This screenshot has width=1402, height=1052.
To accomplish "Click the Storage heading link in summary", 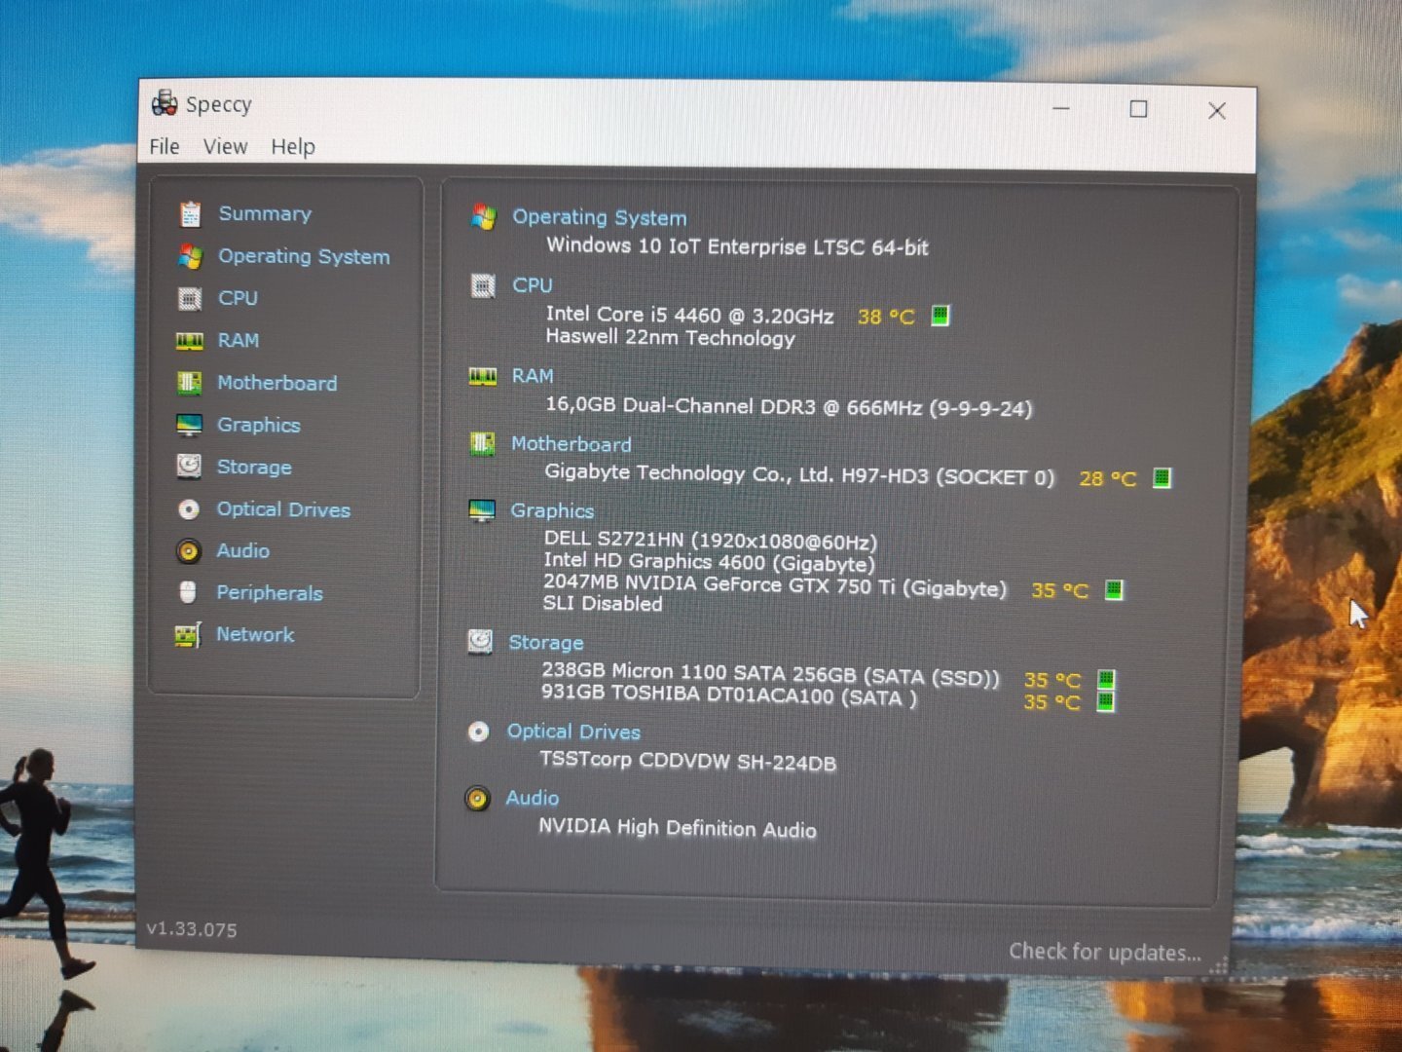I will tap(546, 643).
